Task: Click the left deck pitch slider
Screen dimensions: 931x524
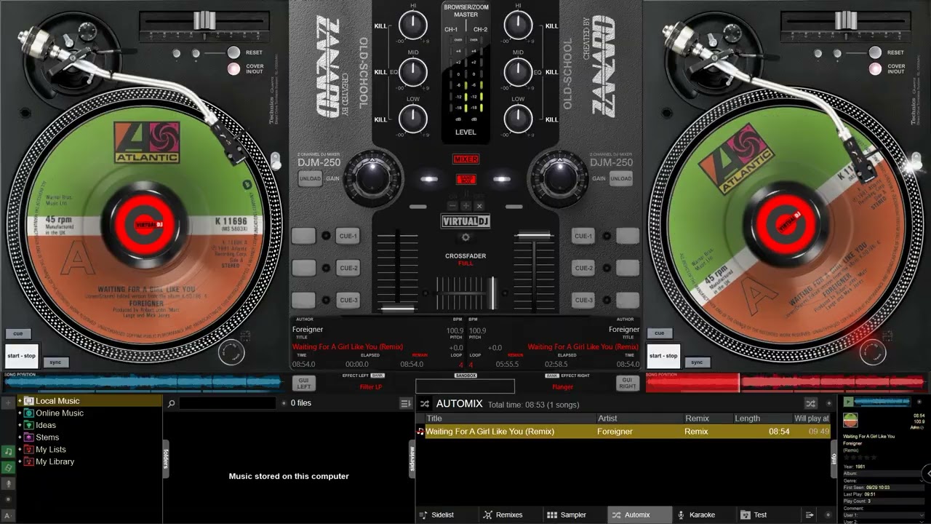Action: [x=205, y=20]
